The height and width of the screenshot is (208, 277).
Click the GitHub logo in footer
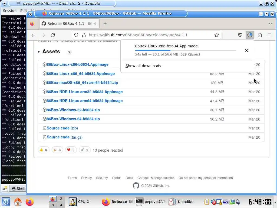[136, 186]
